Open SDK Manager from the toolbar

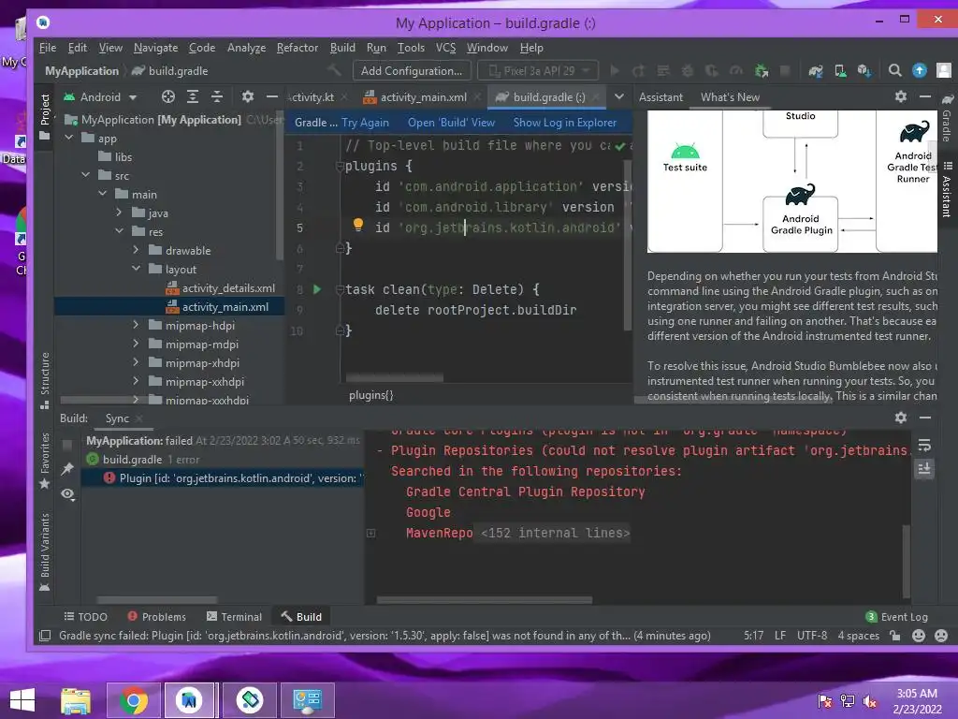pyautogui.click(x=864, y=71)
